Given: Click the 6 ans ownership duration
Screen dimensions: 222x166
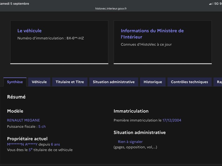Looking at the screenshot, I should click(55, 144).
